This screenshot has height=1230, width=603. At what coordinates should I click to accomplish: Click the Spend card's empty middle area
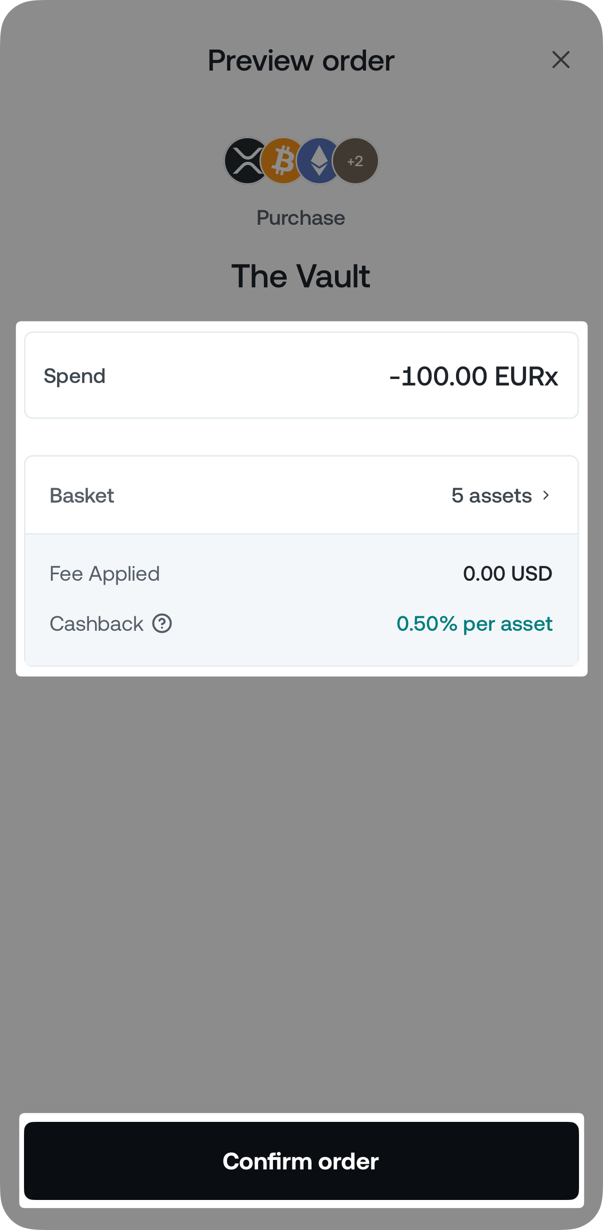pyautogui.click(x=245, y=376)
